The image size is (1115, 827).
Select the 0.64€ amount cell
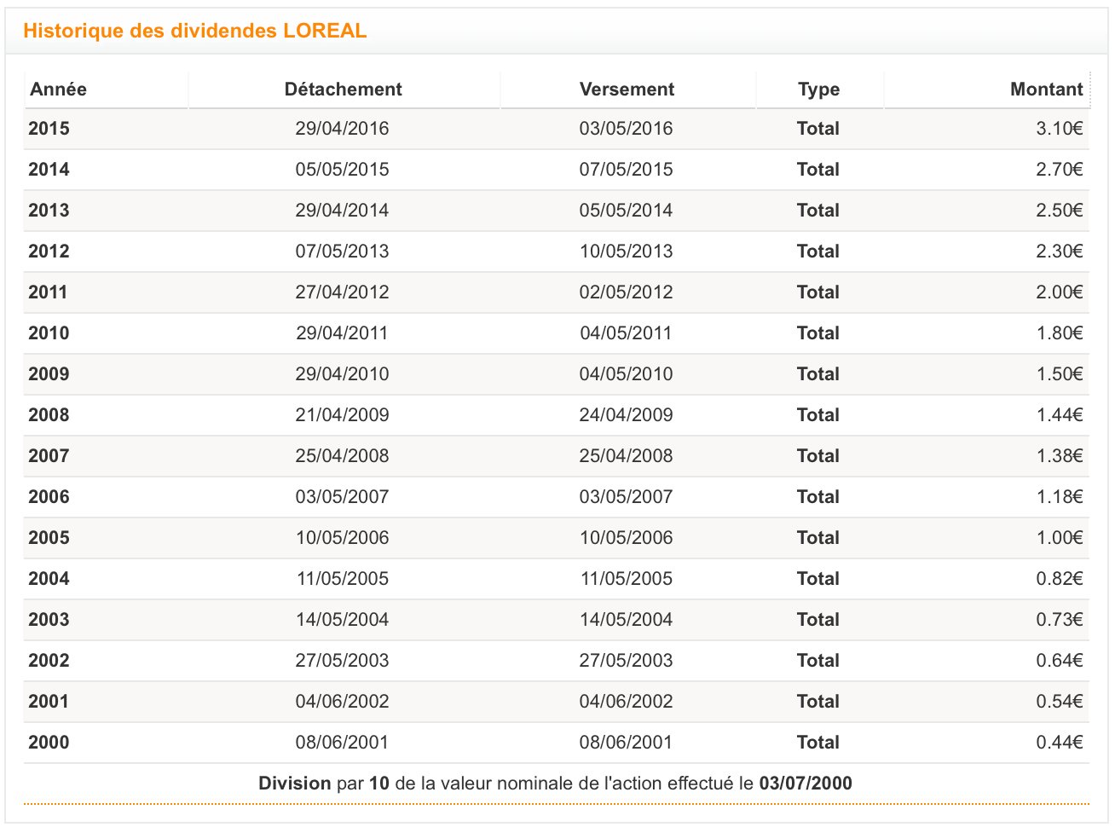click(x=1059, y=661)
